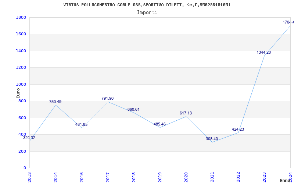294x184 pixels.
Task: Click x-axis year 2022
Action: (238, 177)
